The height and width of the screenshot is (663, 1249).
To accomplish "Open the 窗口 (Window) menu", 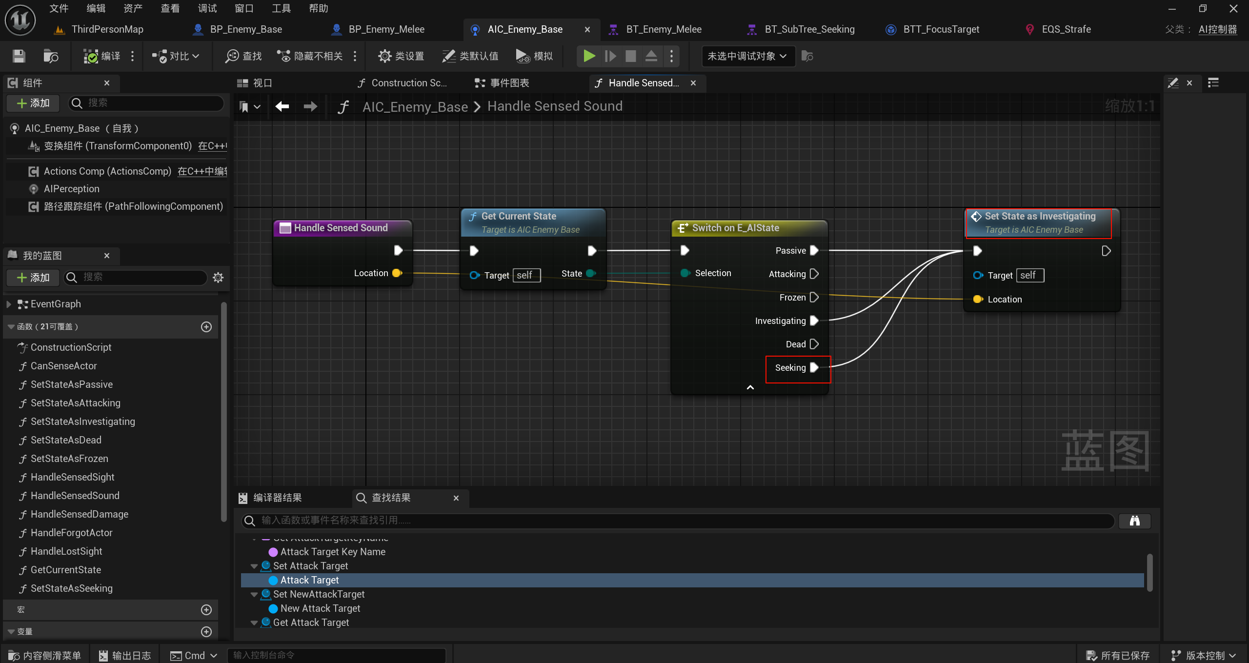I will click(x=244, y=8).
